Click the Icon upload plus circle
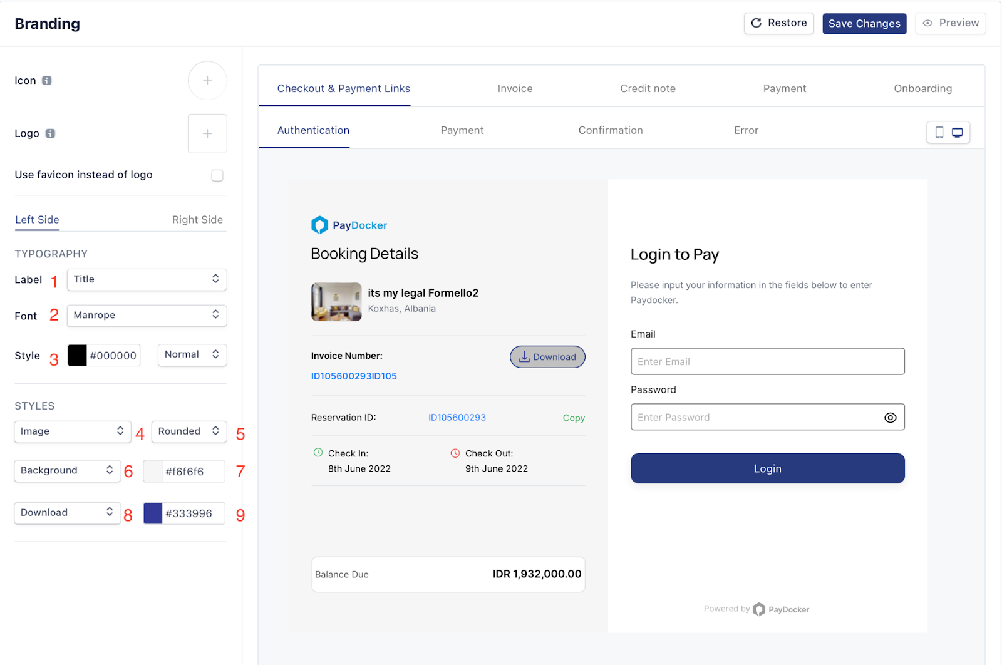1002x665 pixels. click(207, 81)
